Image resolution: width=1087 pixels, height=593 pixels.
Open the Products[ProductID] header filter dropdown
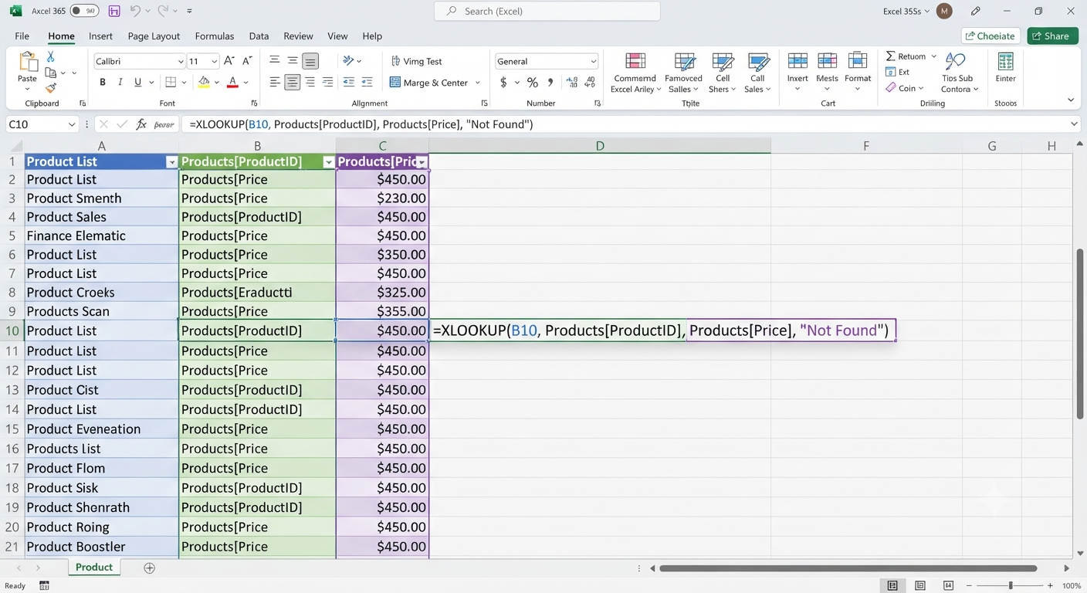pyautogui.click(x=329, y=162)
